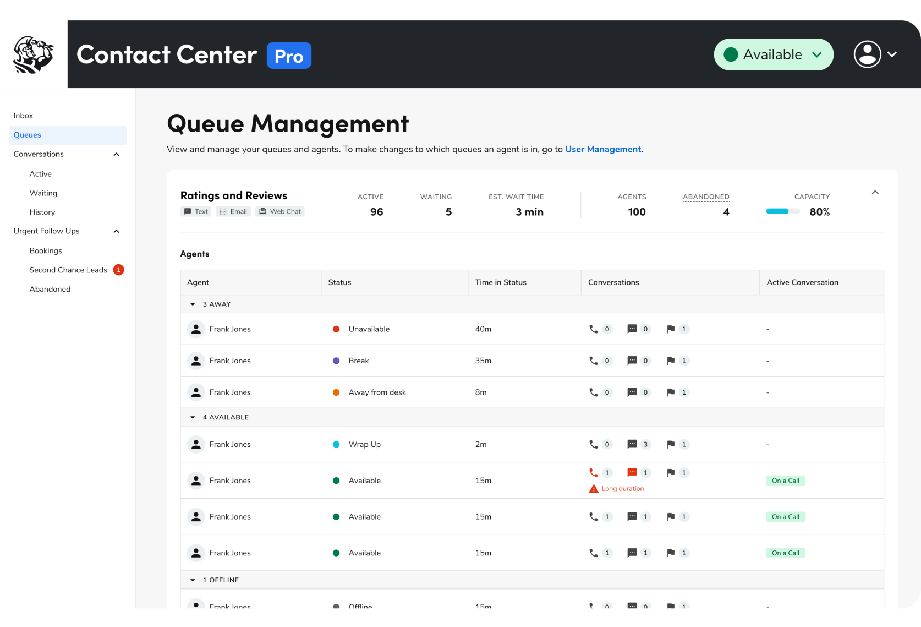Click the red phone icon above Long duration
The height and width of the screenshot is (627, 921).
(594, 472)
